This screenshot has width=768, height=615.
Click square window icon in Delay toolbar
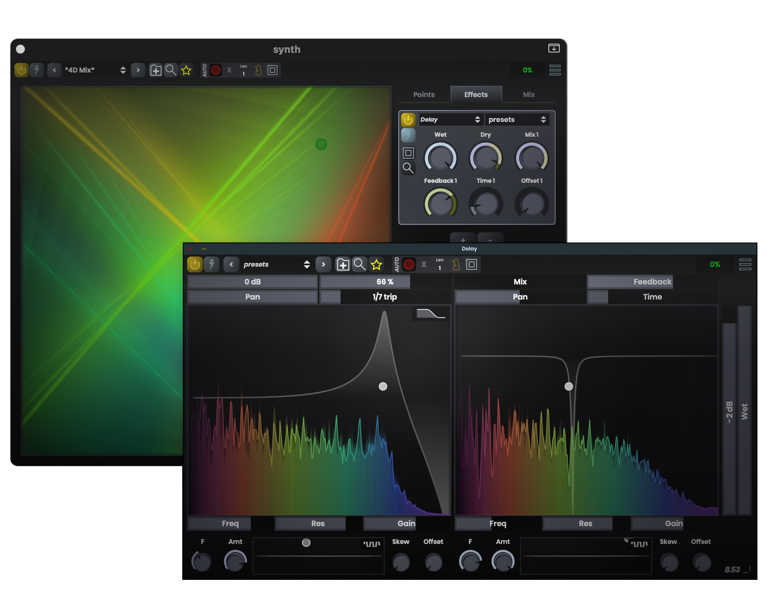pos(472,264)
